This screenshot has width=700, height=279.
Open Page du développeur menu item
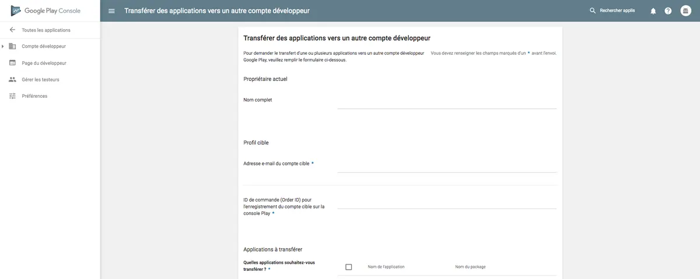pos(44,63)
